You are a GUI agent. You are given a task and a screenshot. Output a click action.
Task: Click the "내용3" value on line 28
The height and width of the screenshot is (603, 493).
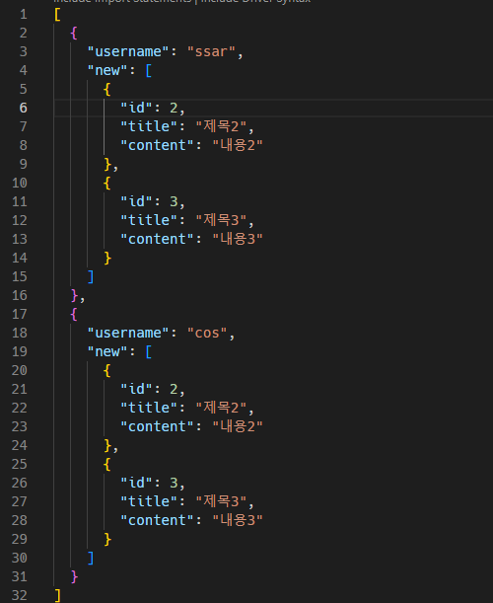tap(238, 520)
